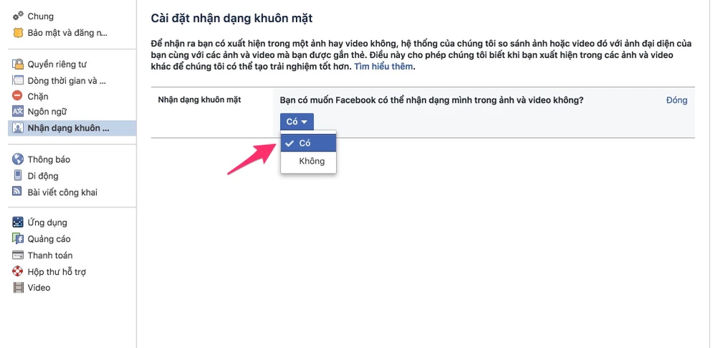Click the Ngôn ngữ language icon
Screen dimensions: 718x348
coord(18,111)
